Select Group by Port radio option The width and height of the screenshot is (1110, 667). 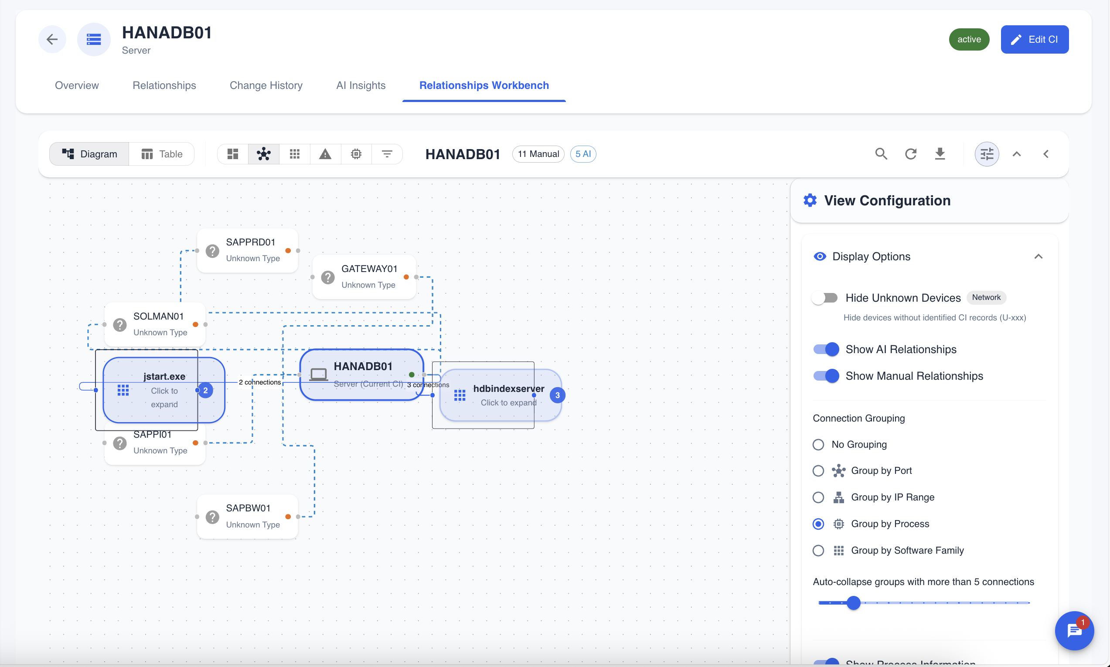click(x=818, y=470)
